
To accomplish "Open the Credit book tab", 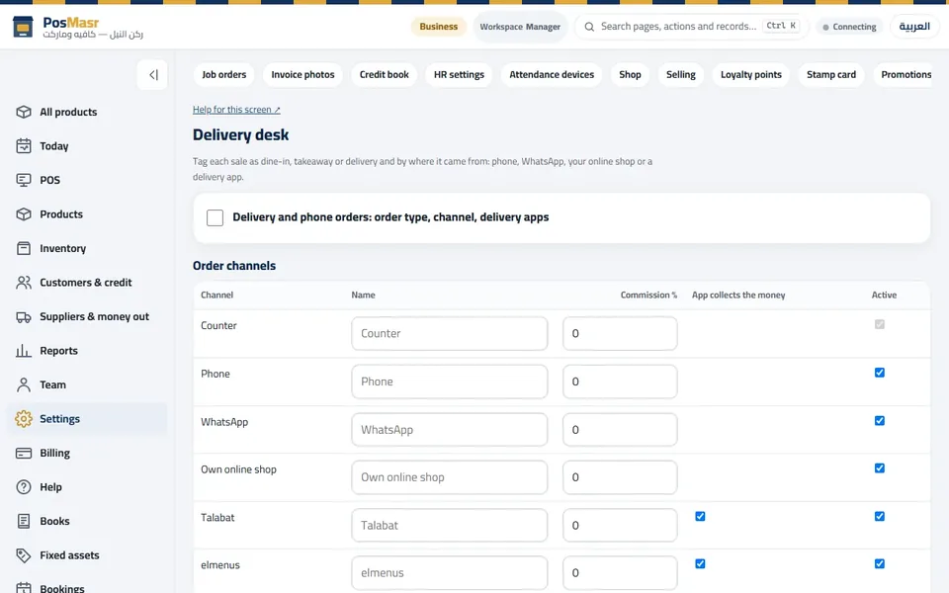I will [385, 75].
